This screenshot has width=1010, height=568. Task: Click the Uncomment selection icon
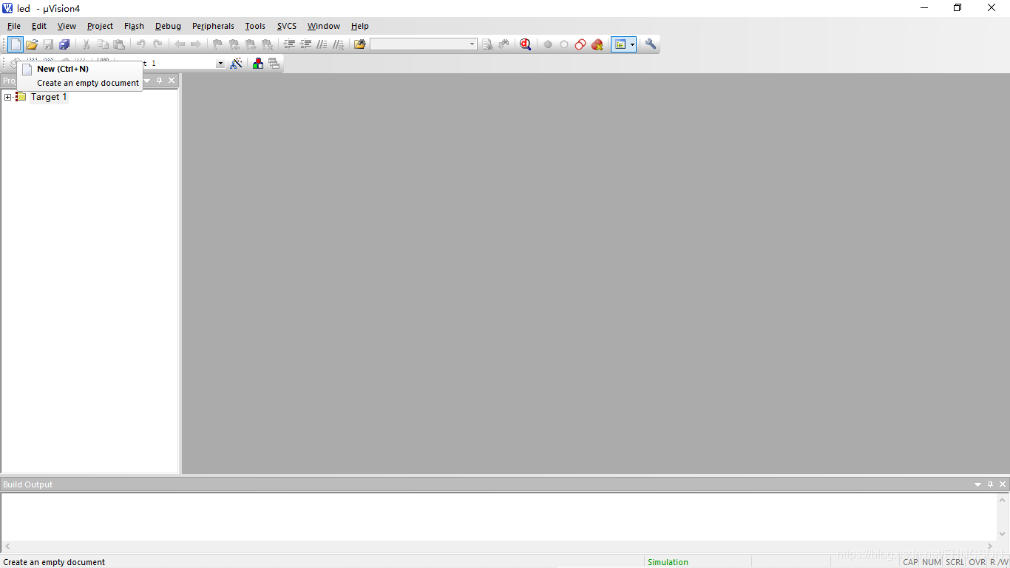coord(338,44)
